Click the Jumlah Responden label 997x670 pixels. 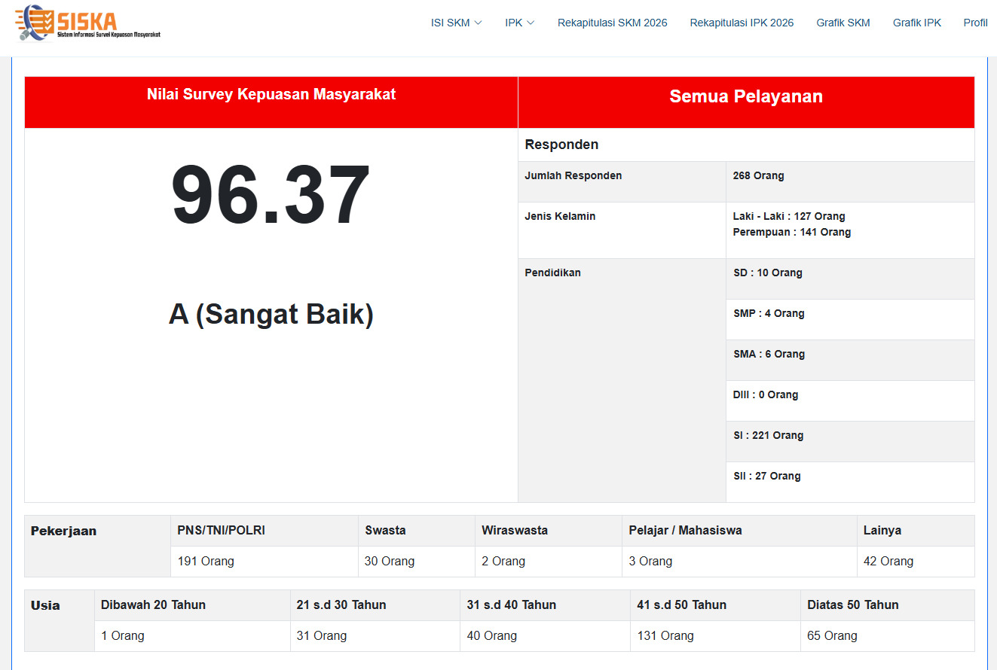coord(573,175)
